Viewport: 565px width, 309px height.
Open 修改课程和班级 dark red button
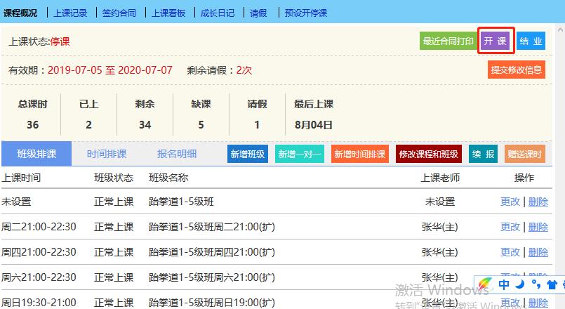click(428, 154)
